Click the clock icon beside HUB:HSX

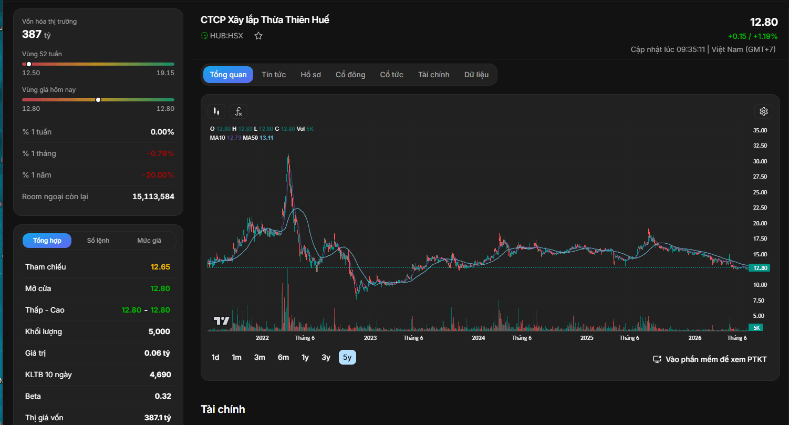(204, 36)
